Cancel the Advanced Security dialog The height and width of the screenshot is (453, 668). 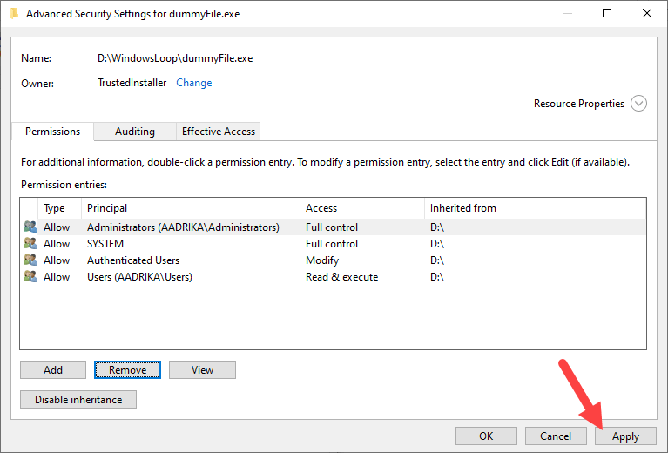pos(556,436)
